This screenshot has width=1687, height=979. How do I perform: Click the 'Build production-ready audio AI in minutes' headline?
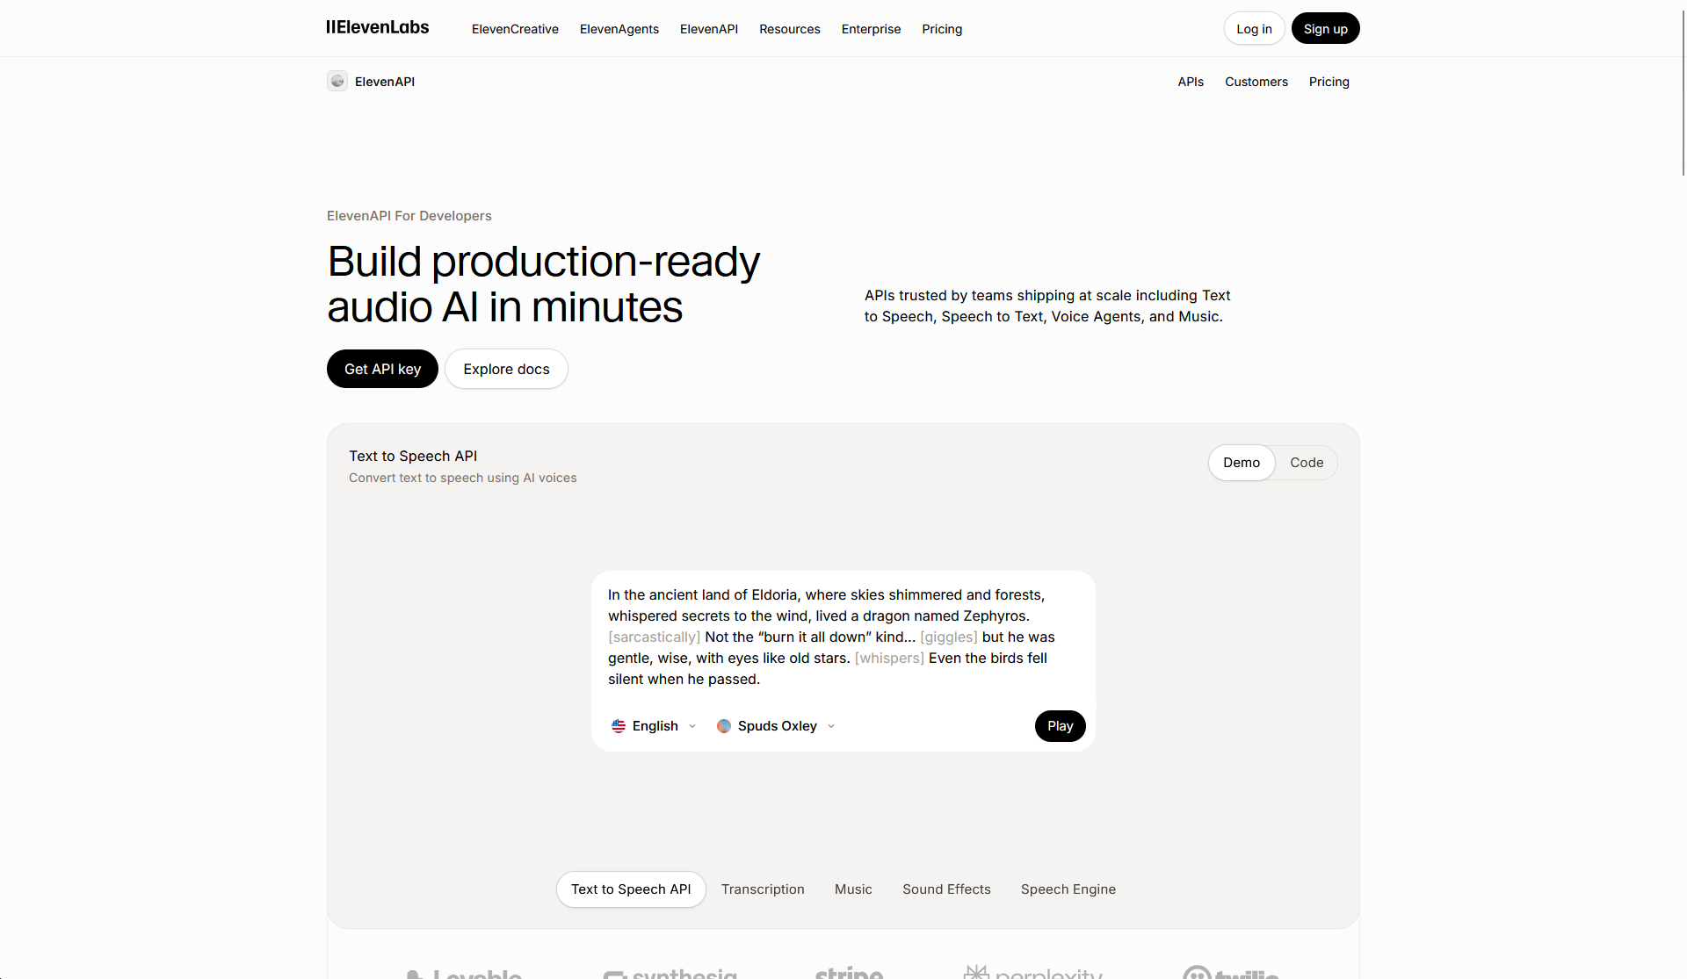coord(544,284)
